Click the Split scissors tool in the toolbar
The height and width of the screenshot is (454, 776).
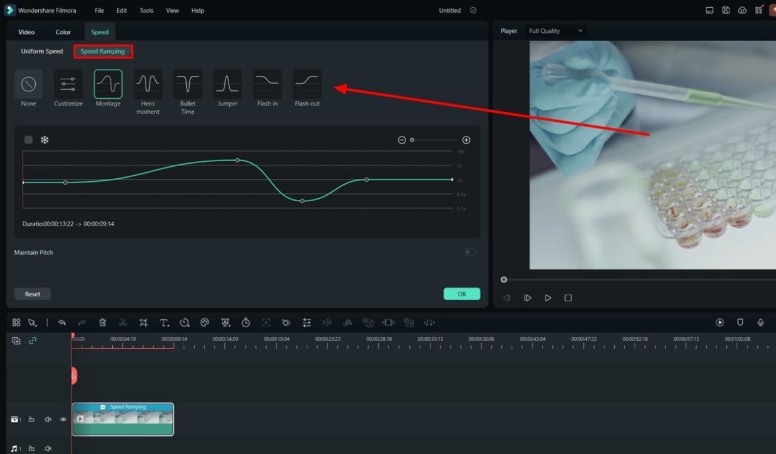click(x=122, y=322)
